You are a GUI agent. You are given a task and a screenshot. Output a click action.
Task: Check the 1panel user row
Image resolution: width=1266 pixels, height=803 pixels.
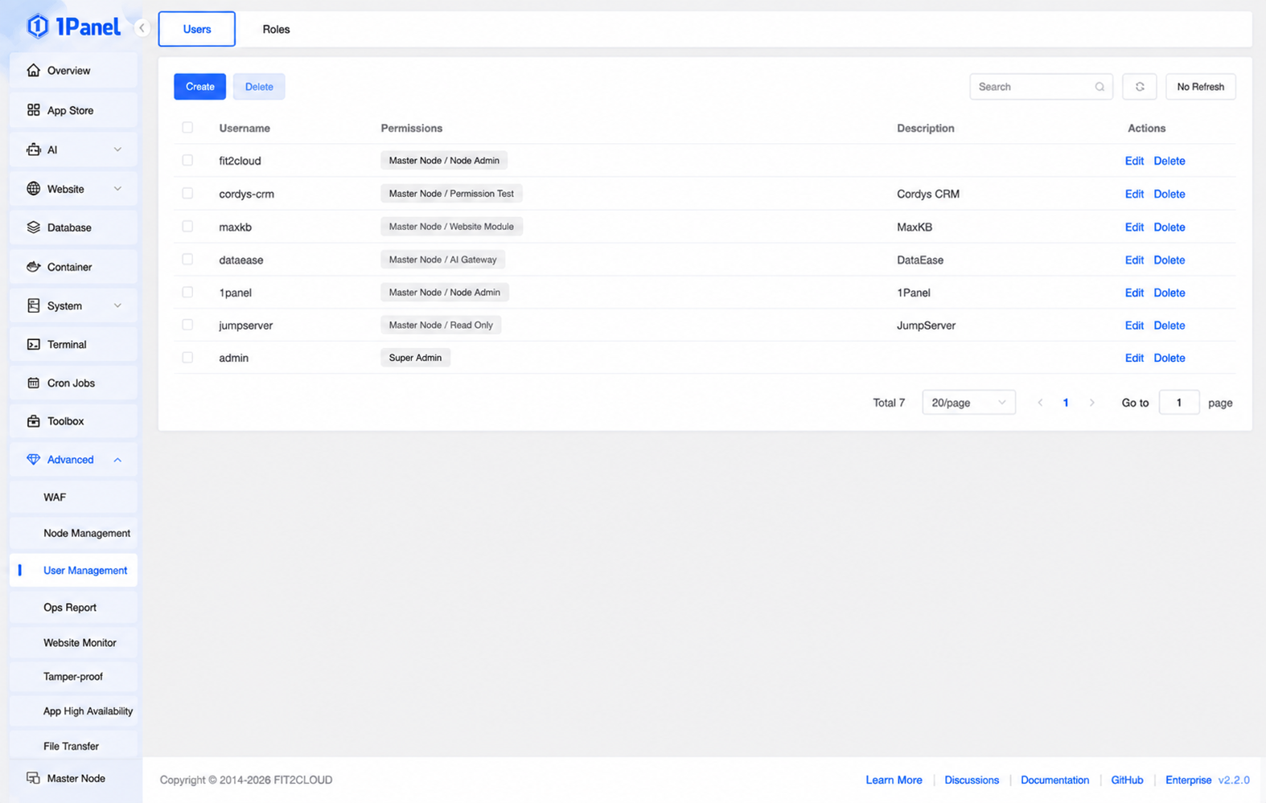coord(187,293)
